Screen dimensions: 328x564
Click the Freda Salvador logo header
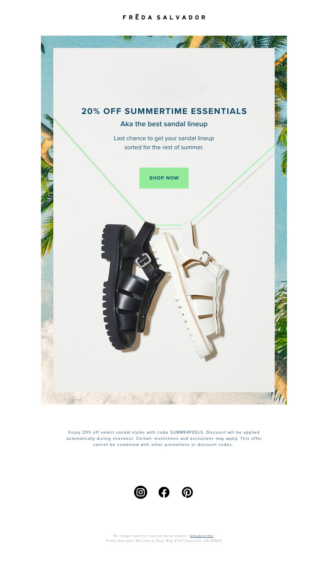click(x=164, y=17)
